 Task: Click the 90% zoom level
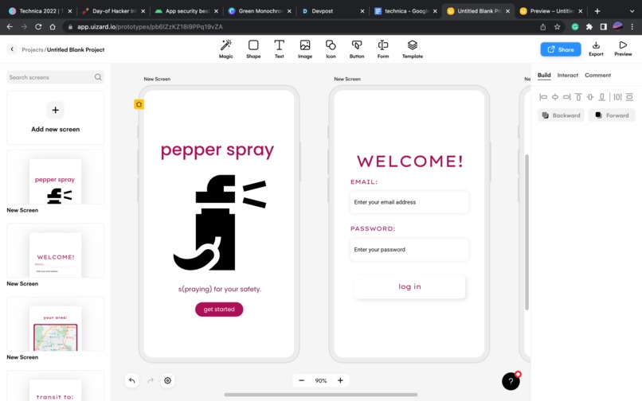pos(321,380)
